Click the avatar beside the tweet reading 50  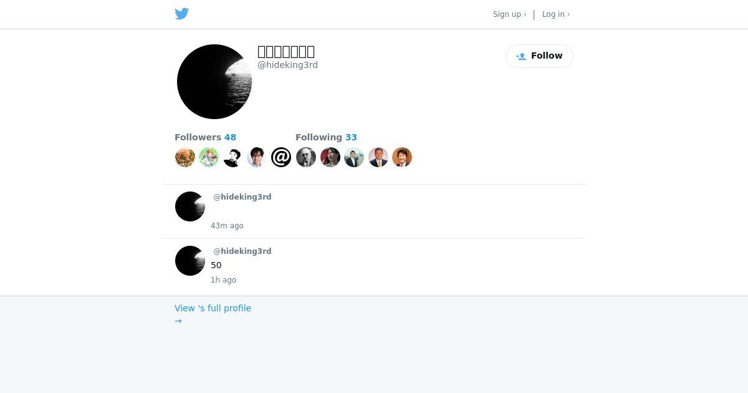click(190, 261)
